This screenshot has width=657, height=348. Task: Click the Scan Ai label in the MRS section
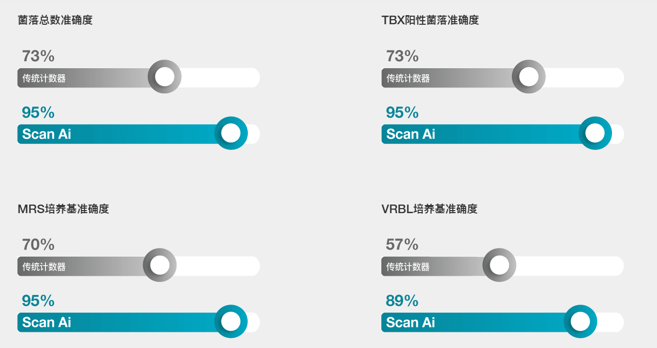tap(47, 322)
